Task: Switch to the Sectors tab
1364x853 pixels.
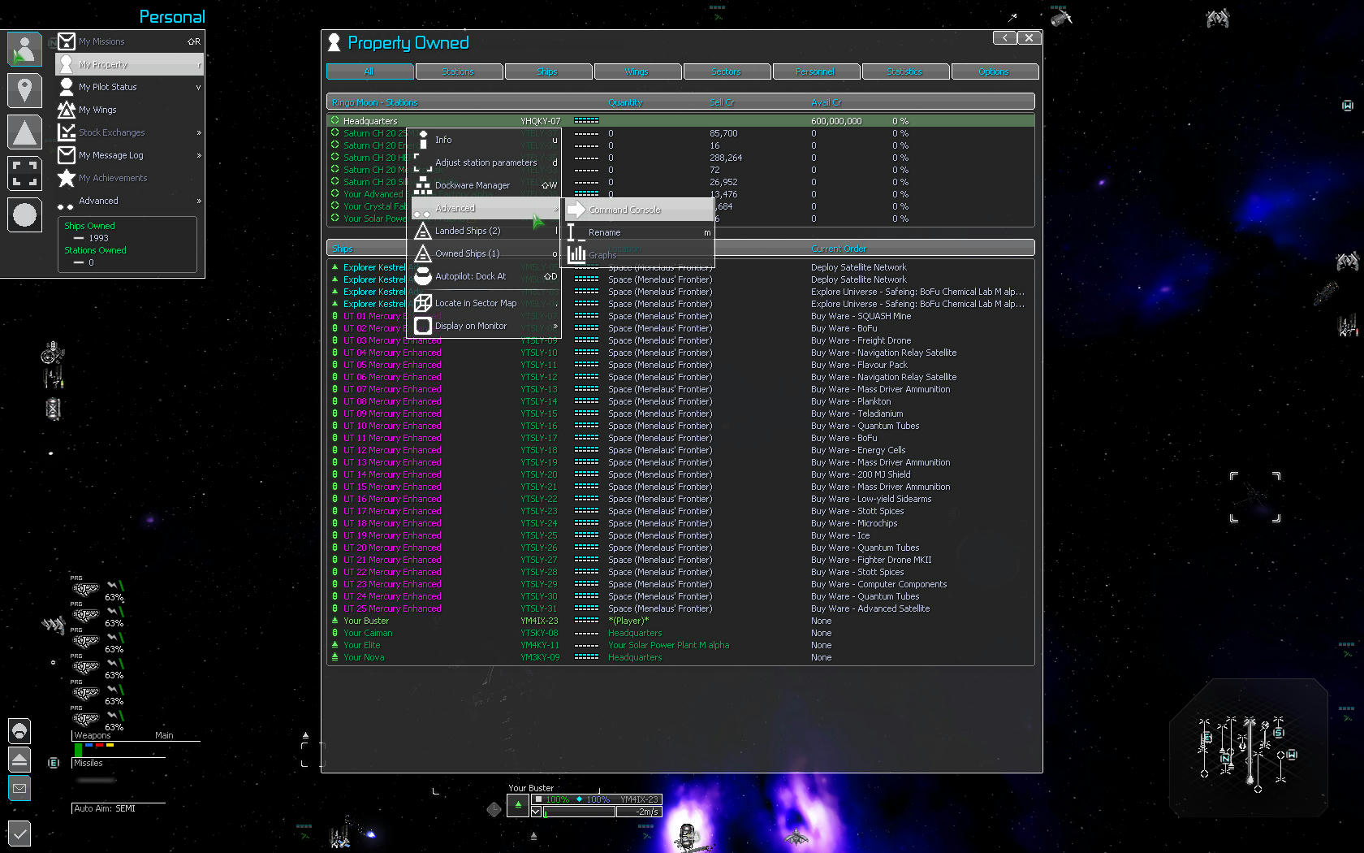Action: [x=727, y=71]
